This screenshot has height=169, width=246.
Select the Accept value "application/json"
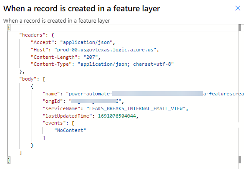[x=86, y=42]
